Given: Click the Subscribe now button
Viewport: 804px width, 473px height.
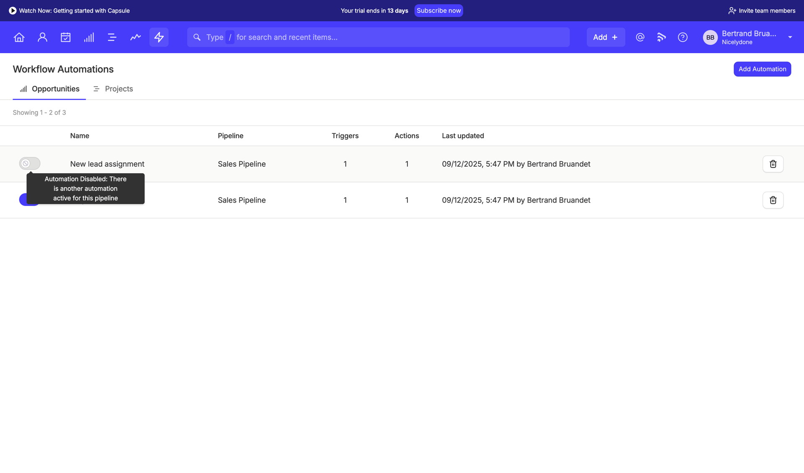Looking at the screenshot, I should 438,10.
